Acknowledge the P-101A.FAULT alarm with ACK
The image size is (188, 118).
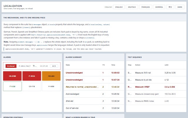(x=54, y=66)
